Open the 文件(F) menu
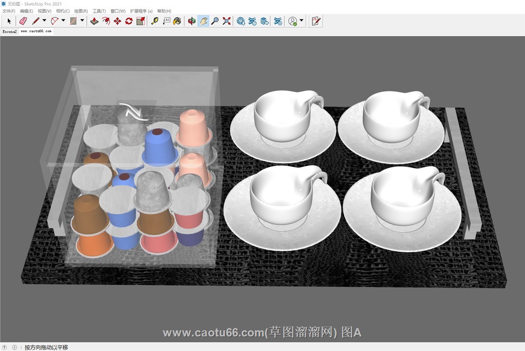525x351 pixels. (9, 11)
